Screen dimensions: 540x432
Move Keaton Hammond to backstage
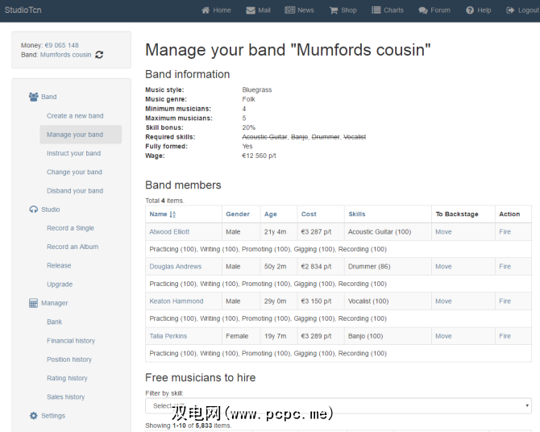point(443,301)
